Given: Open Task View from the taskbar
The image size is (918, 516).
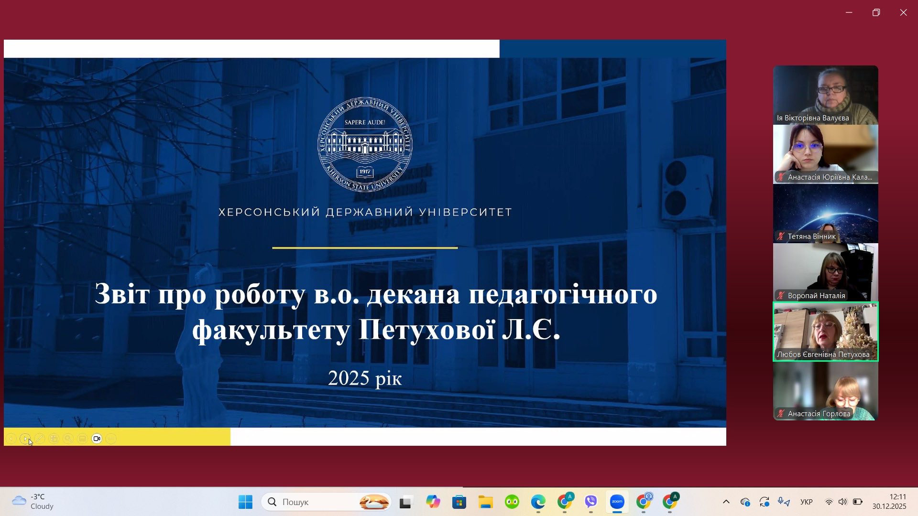Looking at the screenshot, I should coord(405,502).
